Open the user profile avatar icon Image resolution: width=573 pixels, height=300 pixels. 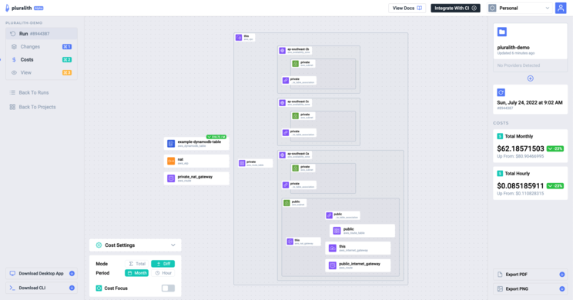561,8
